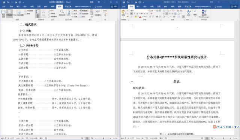The width and height of the screenshot is (240, 140).
Task: Open the 开发工具 tab in left Word window
Action: (68, 7)
